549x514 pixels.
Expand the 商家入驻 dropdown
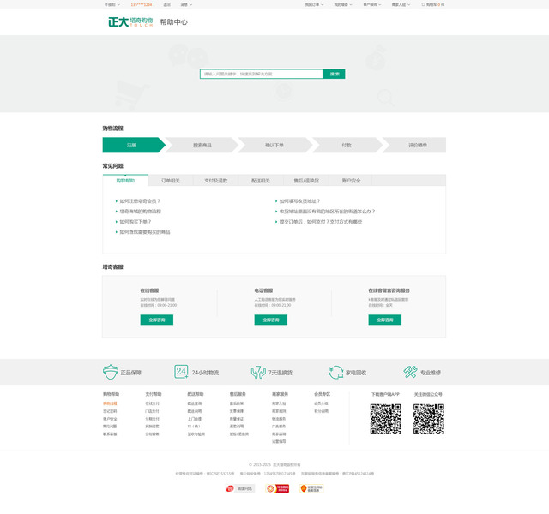401,4
